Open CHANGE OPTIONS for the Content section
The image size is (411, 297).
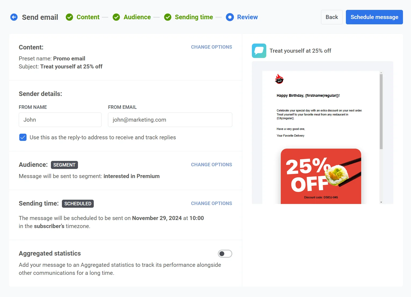pos(211,47)
